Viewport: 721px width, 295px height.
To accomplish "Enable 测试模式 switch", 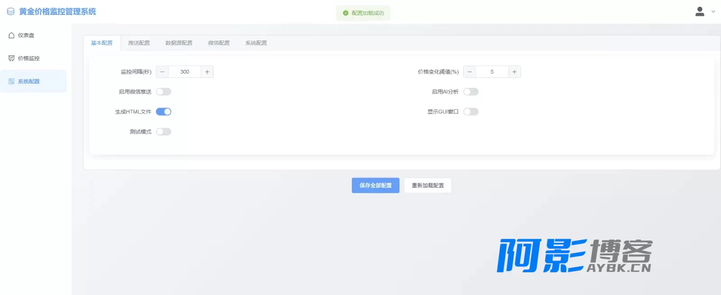I will tap(164, 132).
